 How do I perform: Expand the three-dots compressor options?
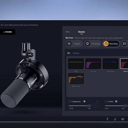pyautogui.click(x=97, y=101)
